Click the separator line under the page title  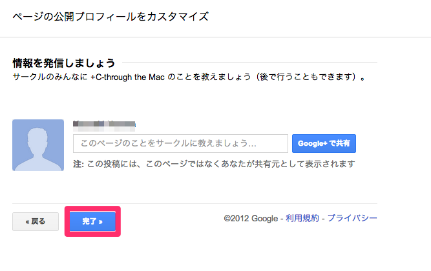click(215, 37)
